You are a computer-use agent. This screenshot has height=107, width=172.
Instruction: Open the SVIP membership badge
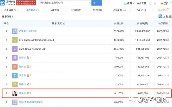164,3
